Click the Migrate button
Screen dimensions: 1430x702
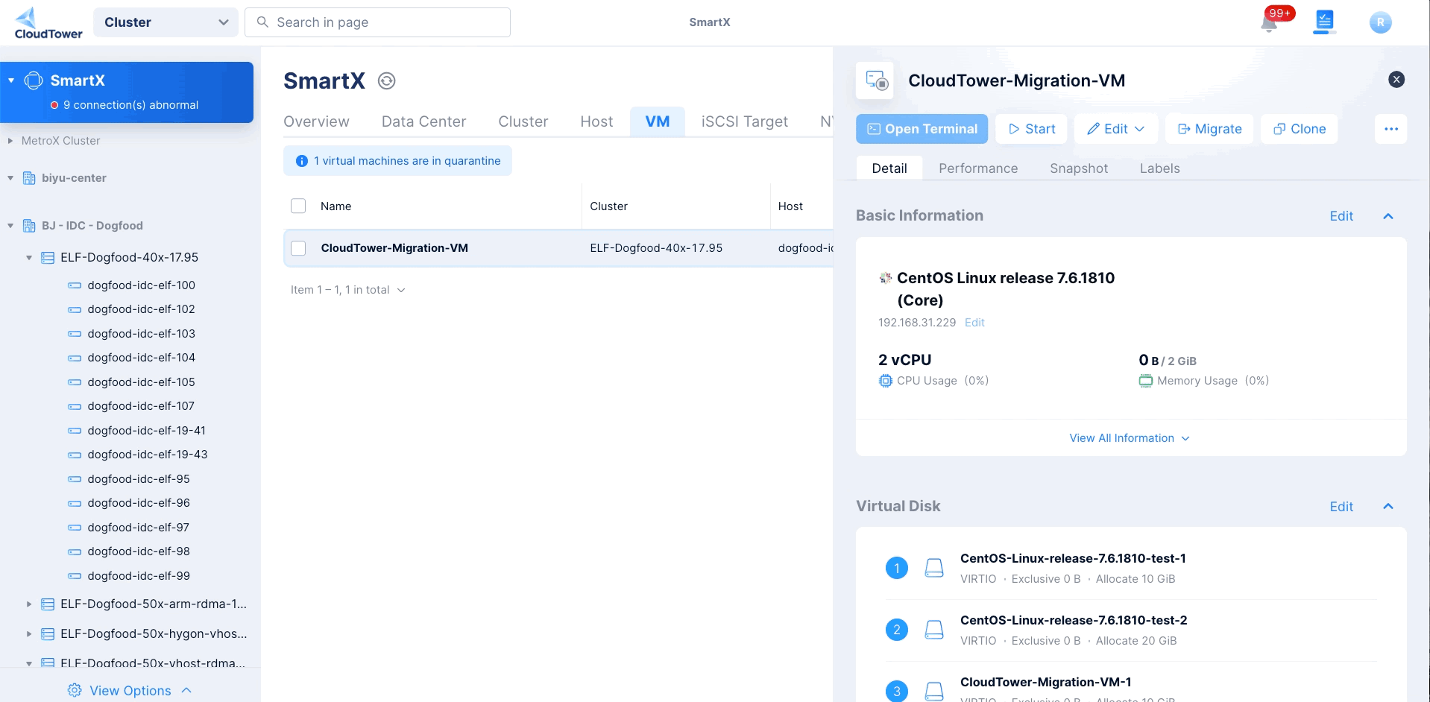[x=1209, y=129]
